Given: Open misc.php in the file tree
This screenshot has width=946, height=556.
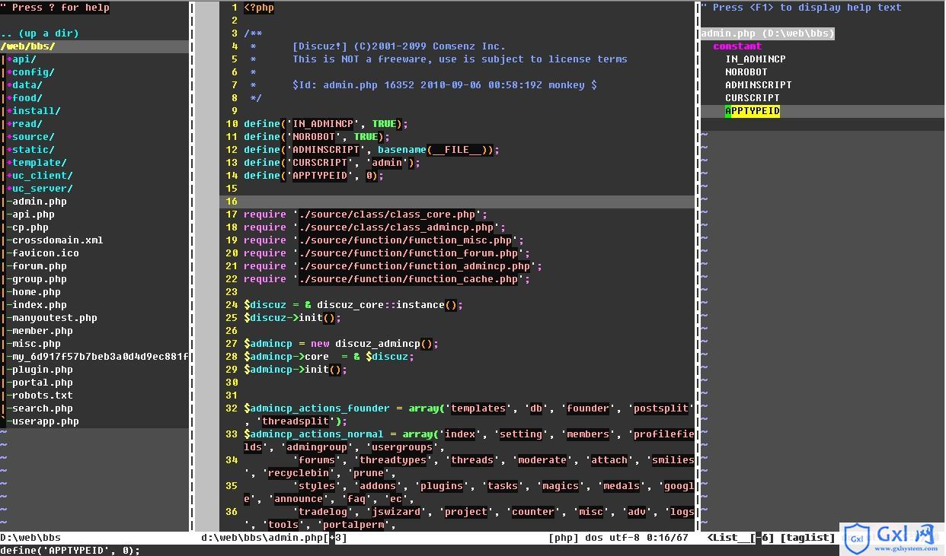Looking at the screenshot, I should tap(37, 344).
